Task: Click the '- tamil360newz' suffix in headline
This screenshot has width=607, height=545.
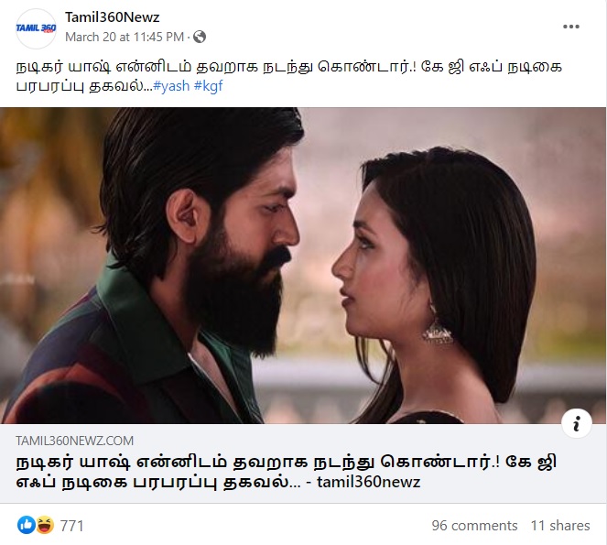Action: coord(363,482)
